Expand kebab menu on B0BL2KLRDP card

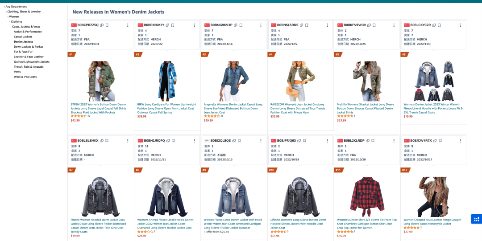[x=395, y=140]
